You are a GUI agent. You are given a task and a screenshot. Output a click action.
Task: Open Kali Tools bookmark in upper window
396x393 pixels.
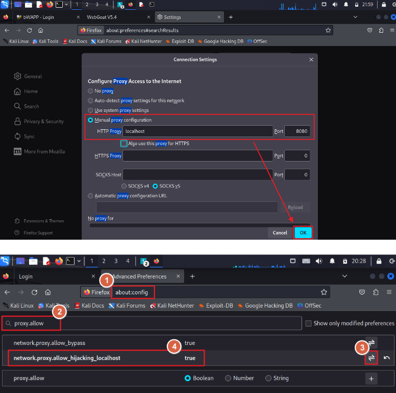46,41
